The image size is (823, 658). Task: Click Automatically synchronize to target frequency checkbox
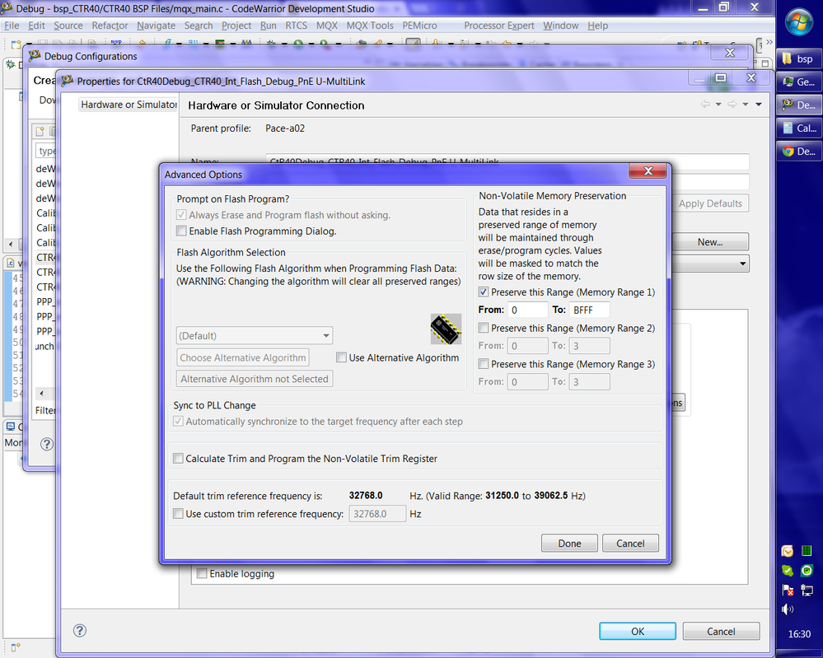click(x=179, y=422)
